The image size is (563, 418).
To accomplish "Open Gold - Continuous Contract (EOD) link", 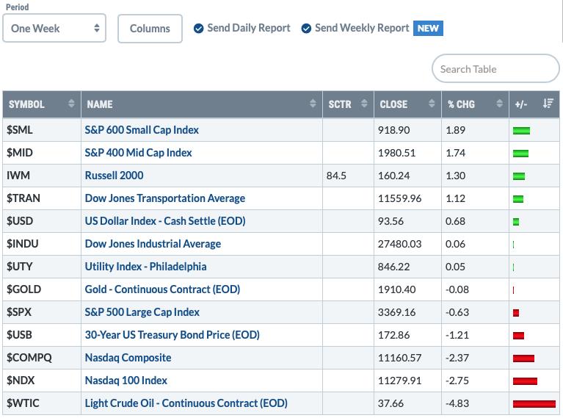I will coord(162,289).
